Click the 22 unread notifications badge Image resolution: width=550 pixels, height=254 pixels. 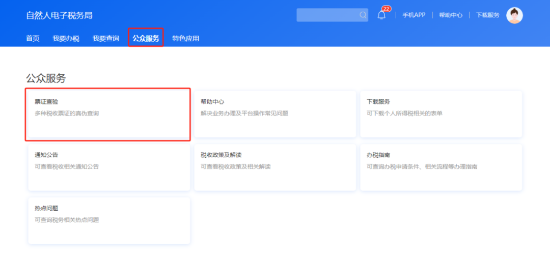pyautogui.click(x=387, y=9)
